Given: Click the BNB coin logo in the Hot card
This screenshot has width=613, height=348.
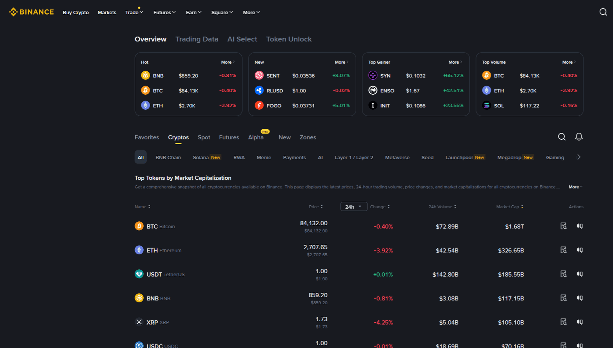Looking at the screenshot, I should pyautogui.click(x=146, y=75).
